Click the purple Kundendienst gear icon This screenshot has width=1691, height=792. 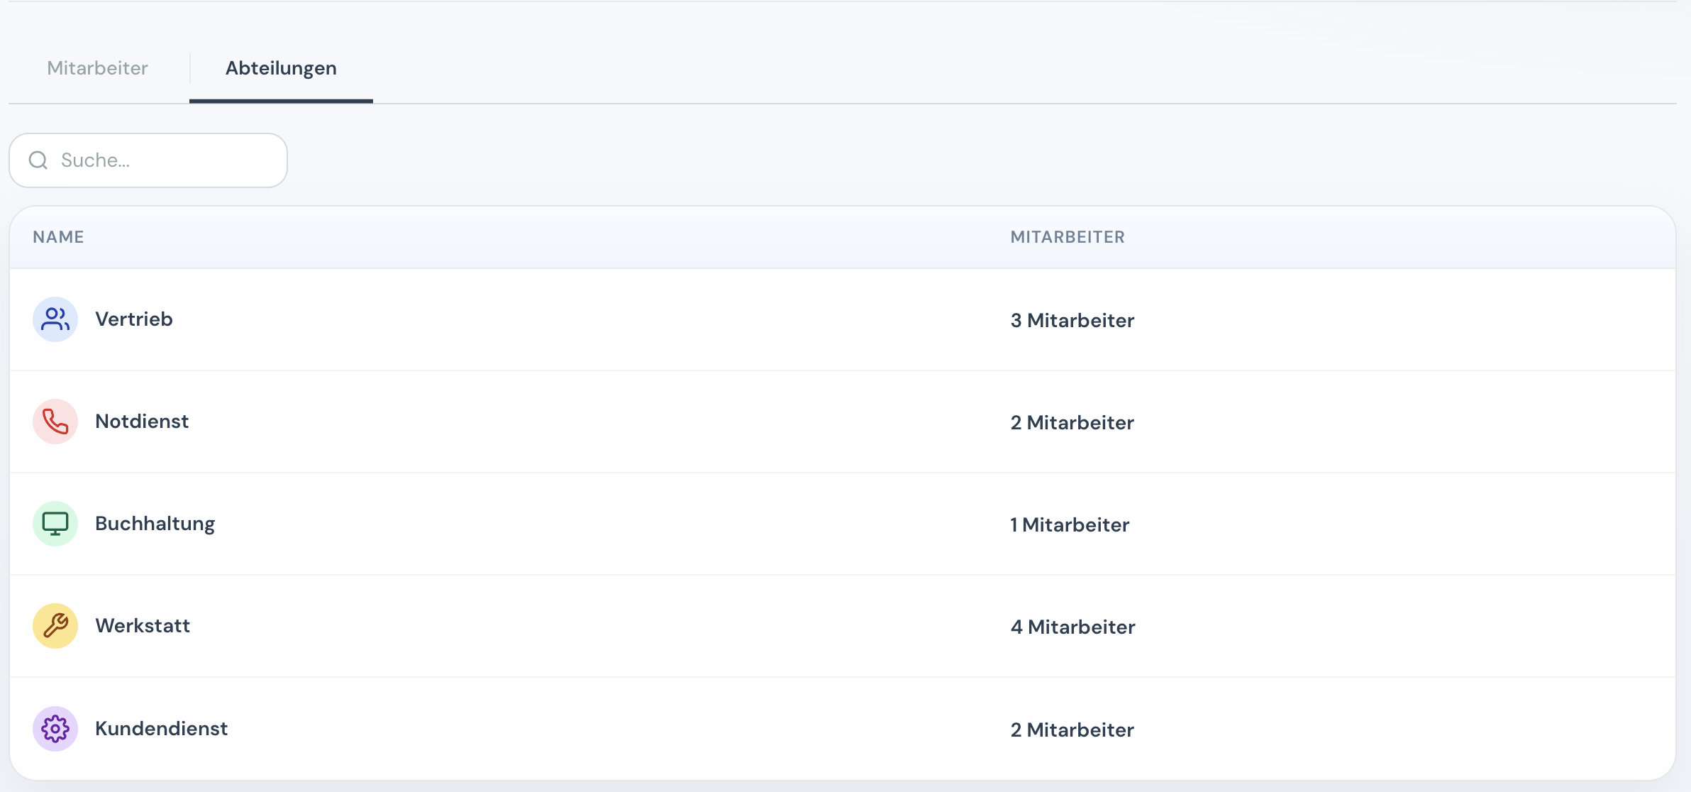pos(55,729)
